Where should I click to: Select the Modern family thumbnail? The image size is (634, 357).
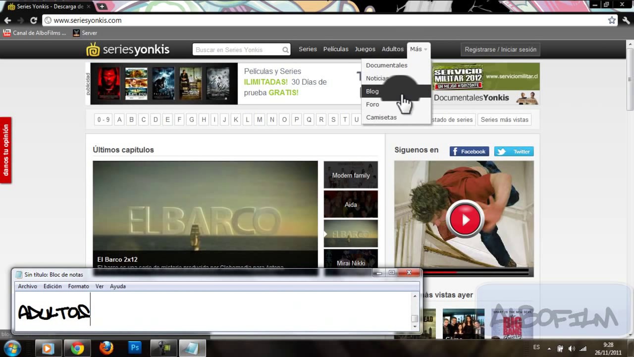[x=351, y=175]
